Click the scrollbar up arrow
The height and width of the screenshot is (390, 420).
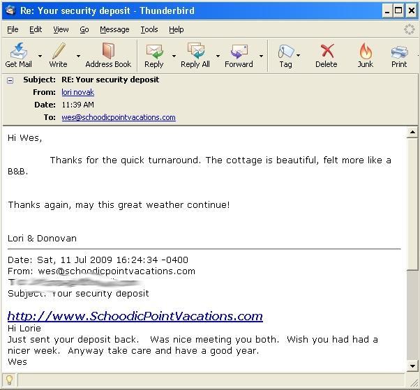click(x=412, y=133)
